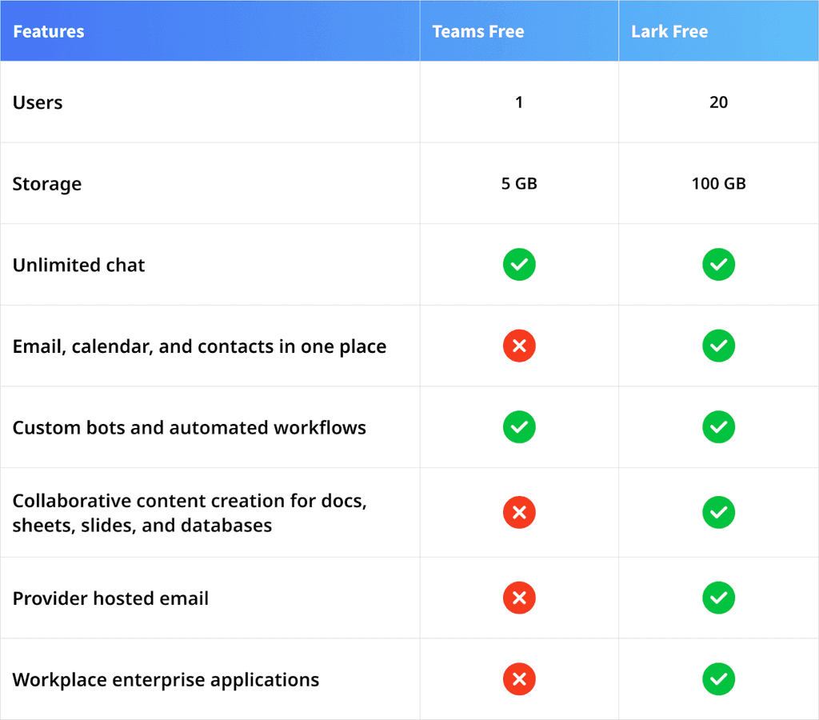819x720 pixels.
Task: Click the 5 GB storage value for Teams Free
Action: pyautogui.click(x=519, y=183)
